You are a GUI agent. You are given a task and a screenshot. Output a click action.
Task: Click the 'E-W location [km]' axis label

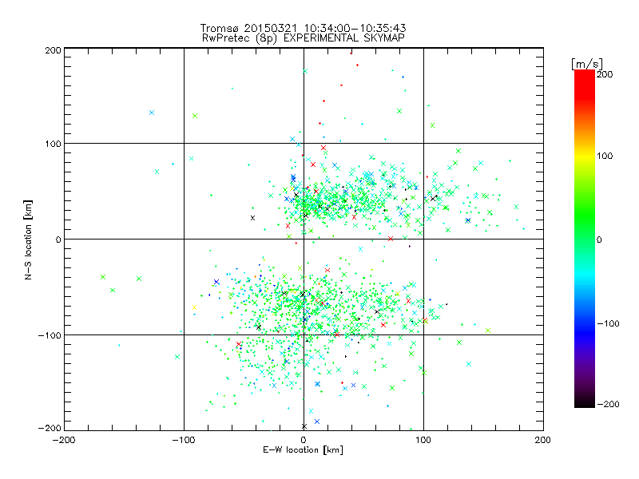303,449
